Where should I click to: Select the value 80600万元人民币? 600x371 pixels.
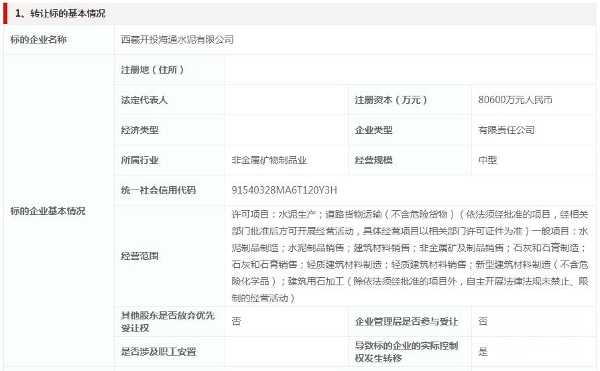(515, 100)
